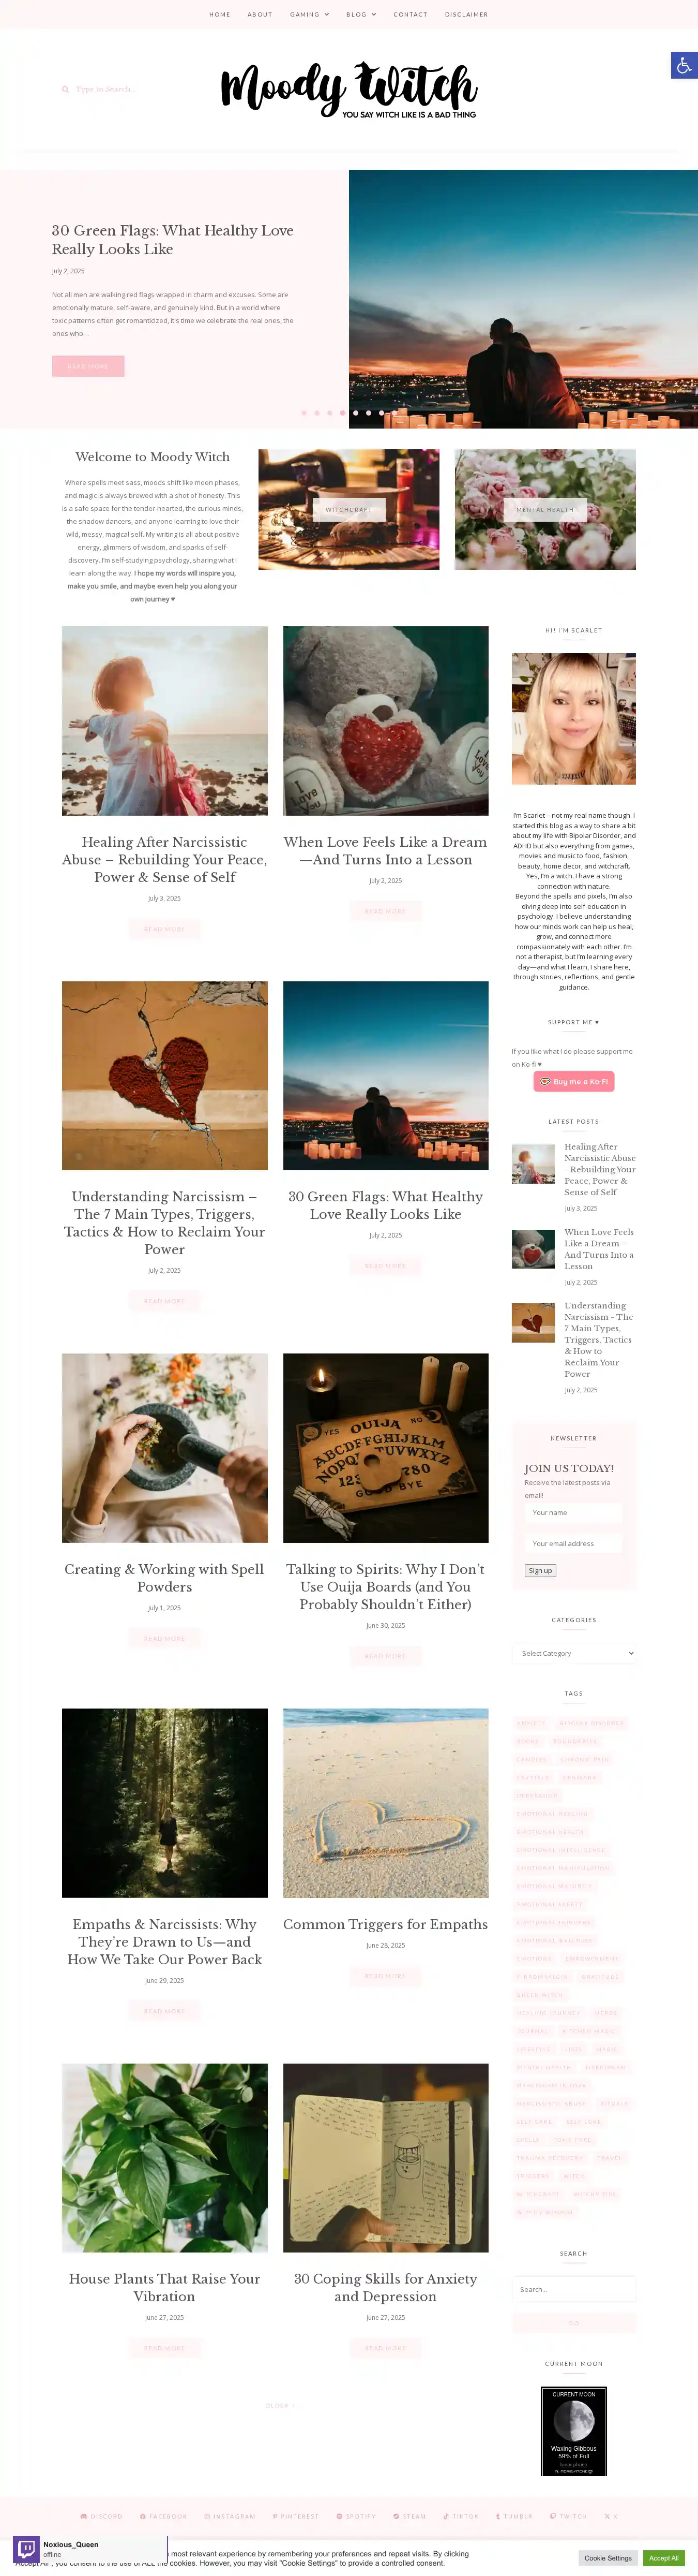Image resolution: width=698 pixels, height=2576 pixels.
Task: Open the Spotify footer link
Action: click(356, 2516)
